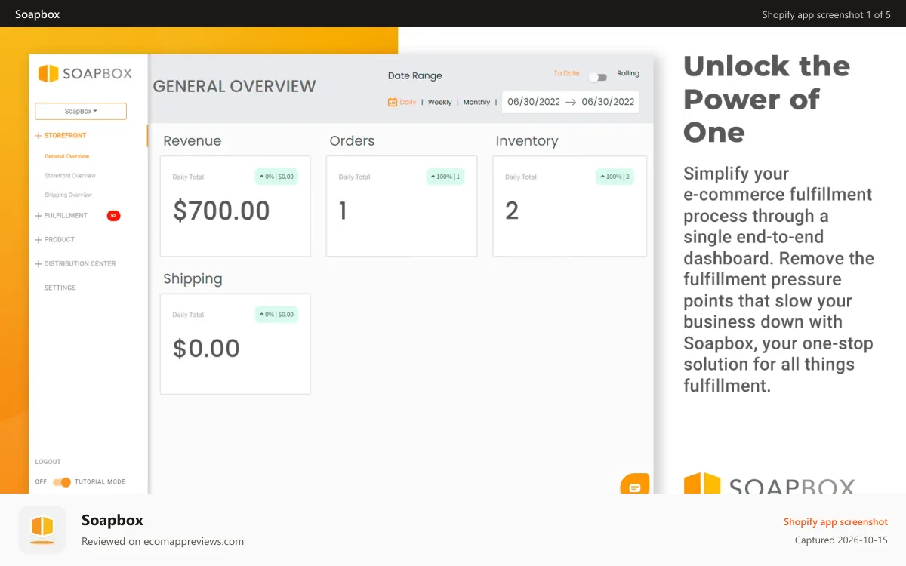The width and height of the screenshot is (906, 566).
Task: Click the Inventory daily total value 2
Action: point(512,211)
